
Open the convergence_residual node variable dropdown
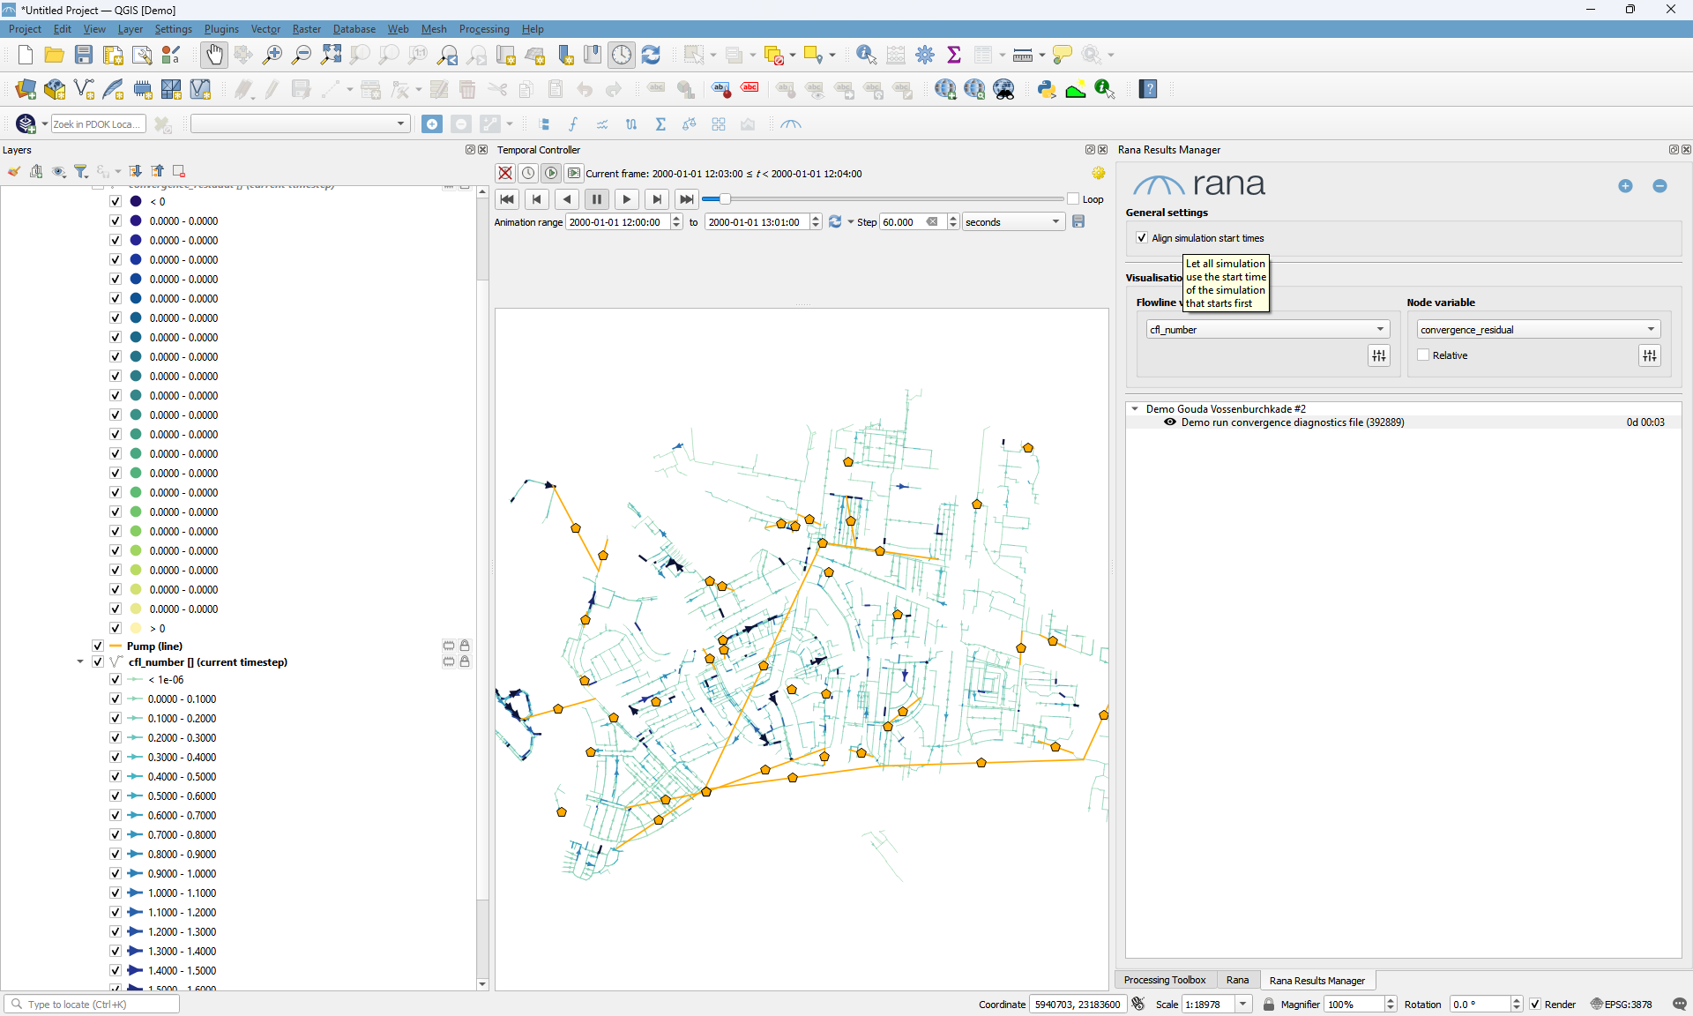[1538, 330]
